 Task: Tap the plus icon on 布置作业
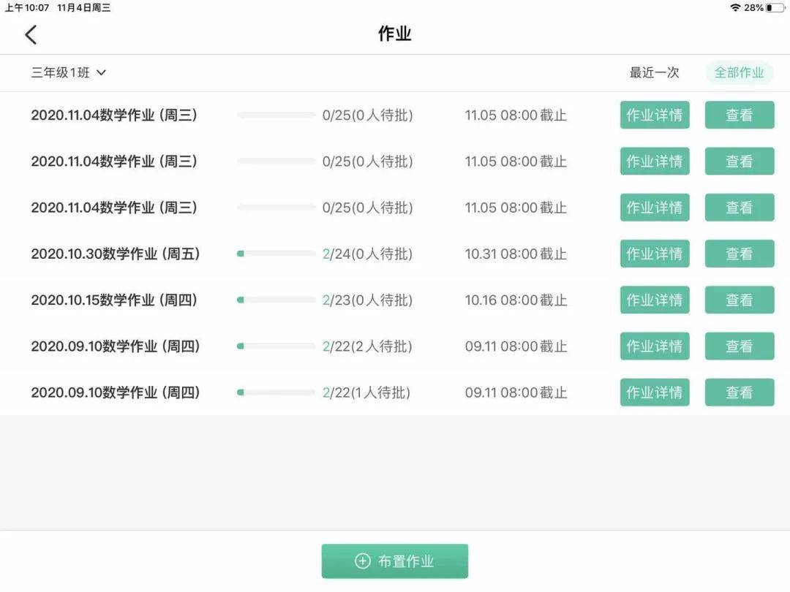coord(362,561)
